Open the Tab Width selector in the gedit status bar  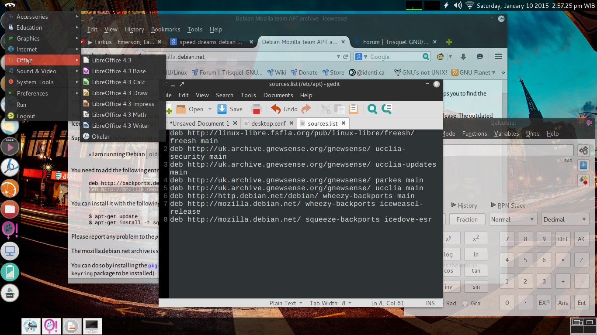[x=331, y=303]
